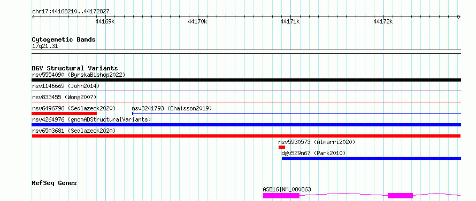Click the 44171k ruler label
Viewport: 476px width, 201px height.
pyautogui.click(x=290, y=21)
